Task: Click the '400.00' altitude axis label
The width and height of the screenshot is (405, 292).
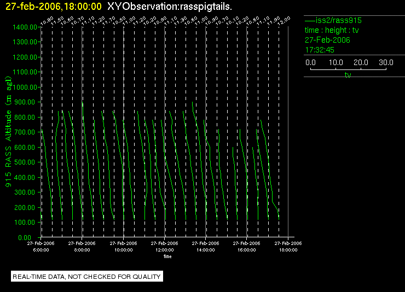Action: click(x=25, y=178)
